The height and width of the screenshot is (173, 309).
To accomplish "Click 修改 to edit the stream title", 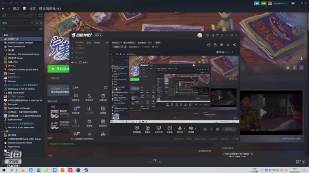I will point(158,43).
